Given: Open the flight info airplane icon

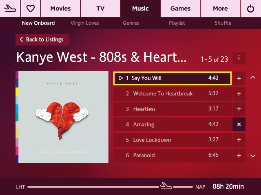Looking at the screenshot, I should point(10,9).
